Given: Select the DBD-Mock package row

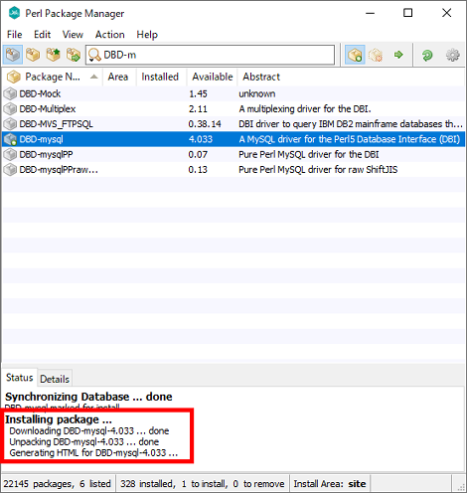Looking at the screenshot, I should pyautogui.click(x=233, y=93).
